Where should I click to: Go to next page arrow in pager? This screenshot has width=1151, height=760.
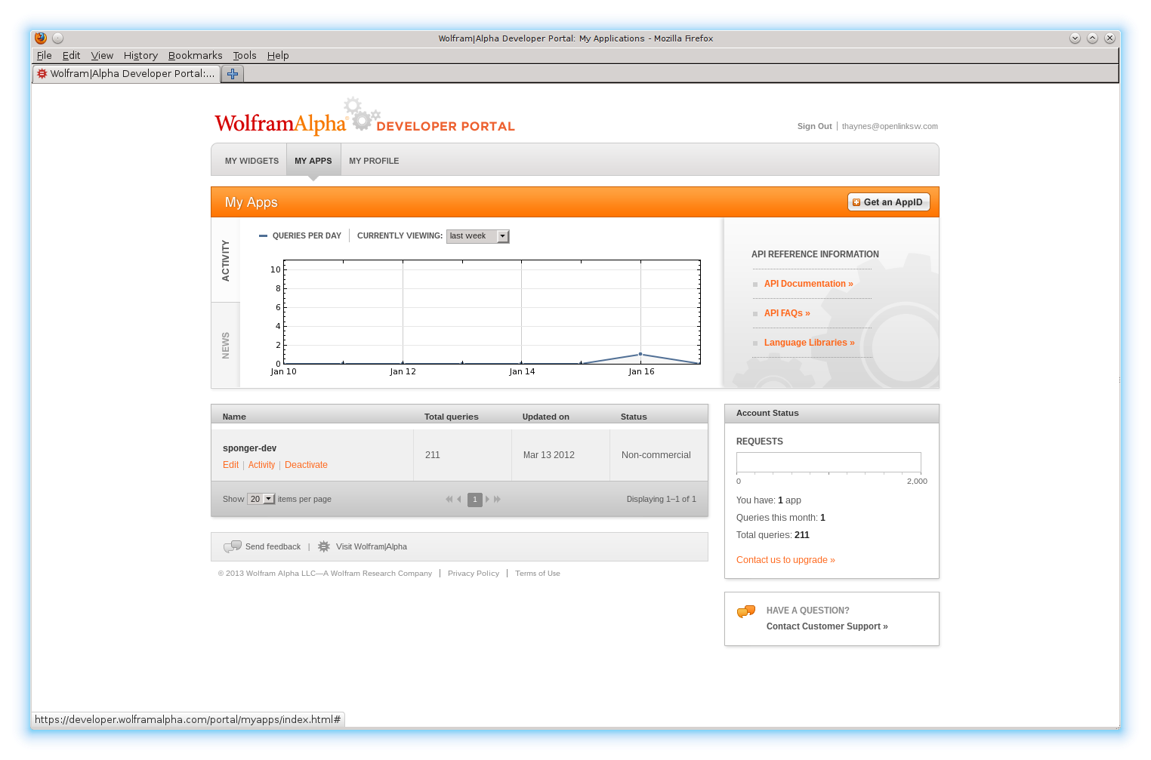pyautogui.click(x=487, y=499)
